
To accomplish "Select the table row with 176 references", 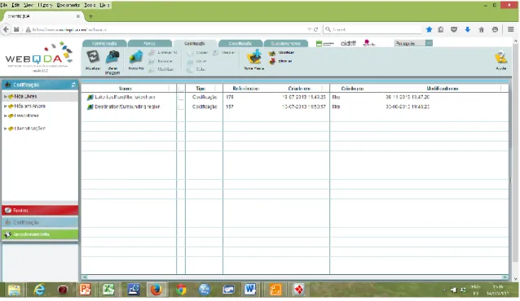I will tap(295, 98).
